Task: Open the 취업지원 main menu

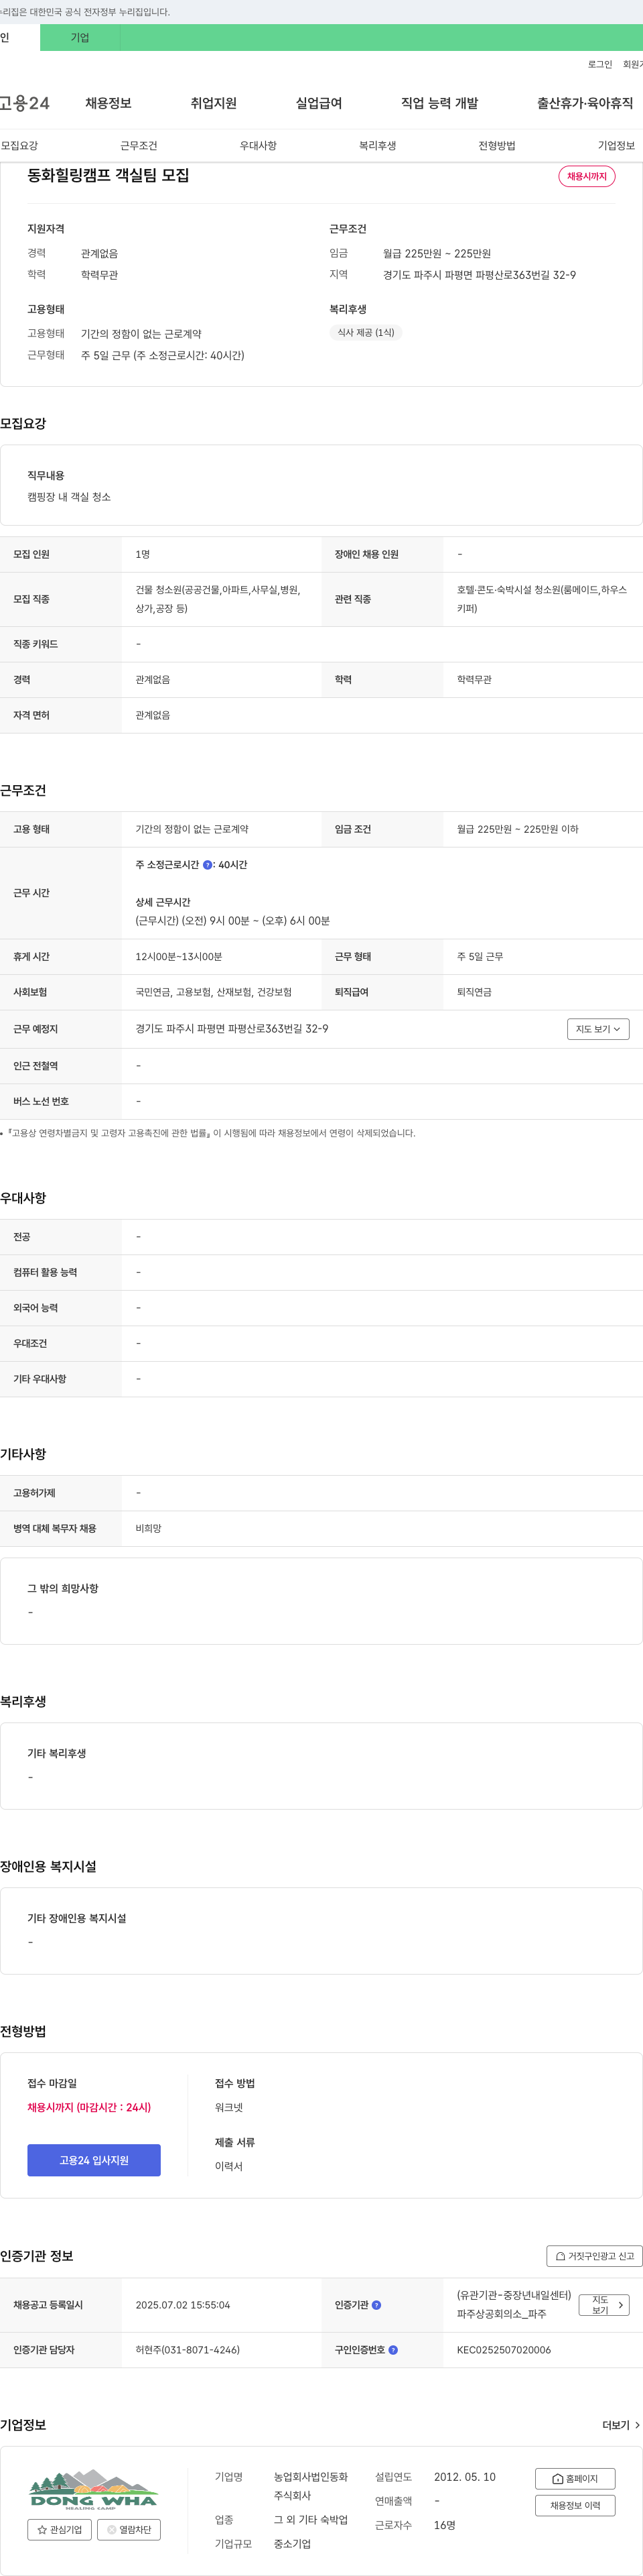Action: [x=214, y=103]
